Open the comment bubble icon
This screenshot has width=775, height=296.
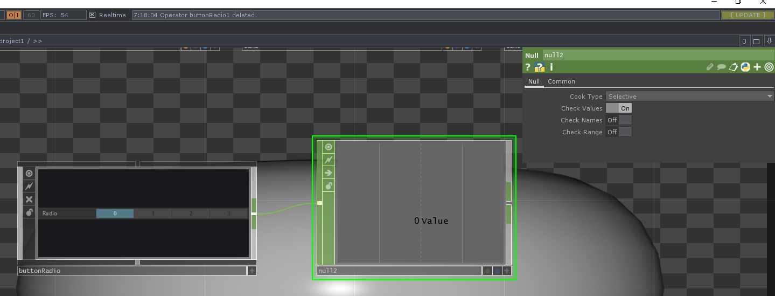[x=721, y=67]
